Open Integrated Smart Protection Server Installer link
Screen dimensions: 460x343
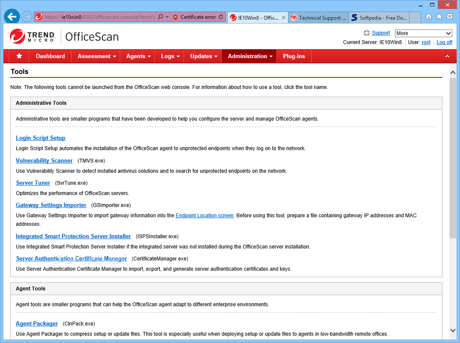coord(73,236)
